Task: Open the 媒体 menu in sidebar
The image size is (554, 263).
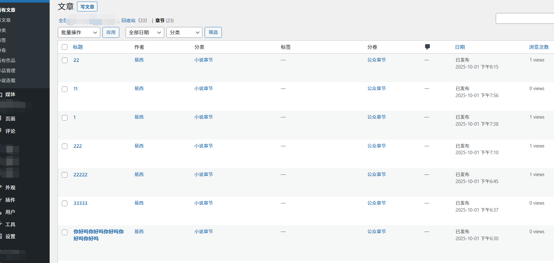Action: point(10,94)
